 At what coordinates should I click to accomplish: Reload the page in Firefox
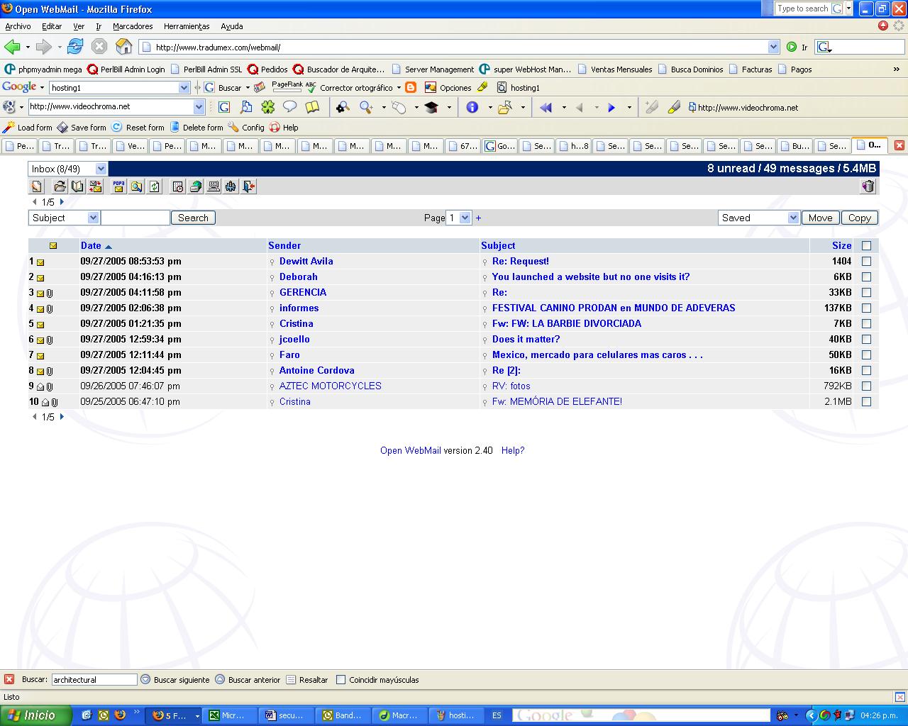(75, 47)
